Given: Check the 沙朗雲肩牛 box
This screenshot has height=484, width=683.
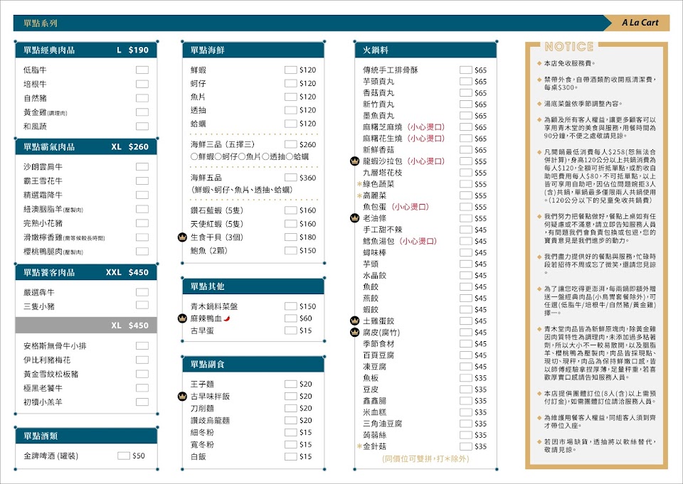Looking at the screenshot, I should [x=142, y=167].
